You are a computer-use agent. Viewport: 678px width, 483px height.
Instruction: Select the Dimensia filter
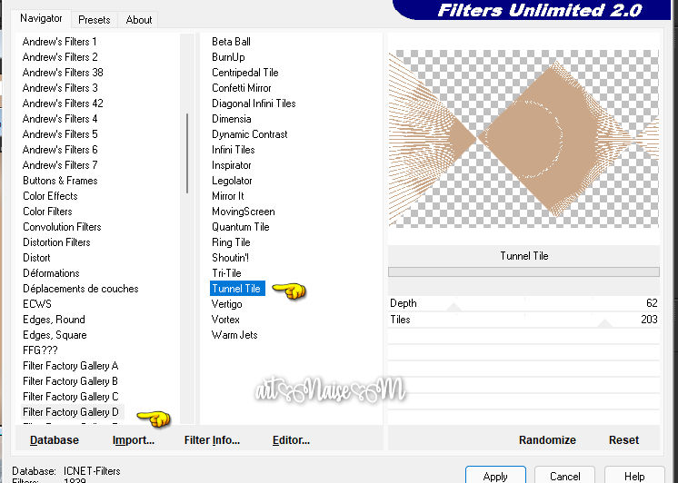tap(232, 119)
